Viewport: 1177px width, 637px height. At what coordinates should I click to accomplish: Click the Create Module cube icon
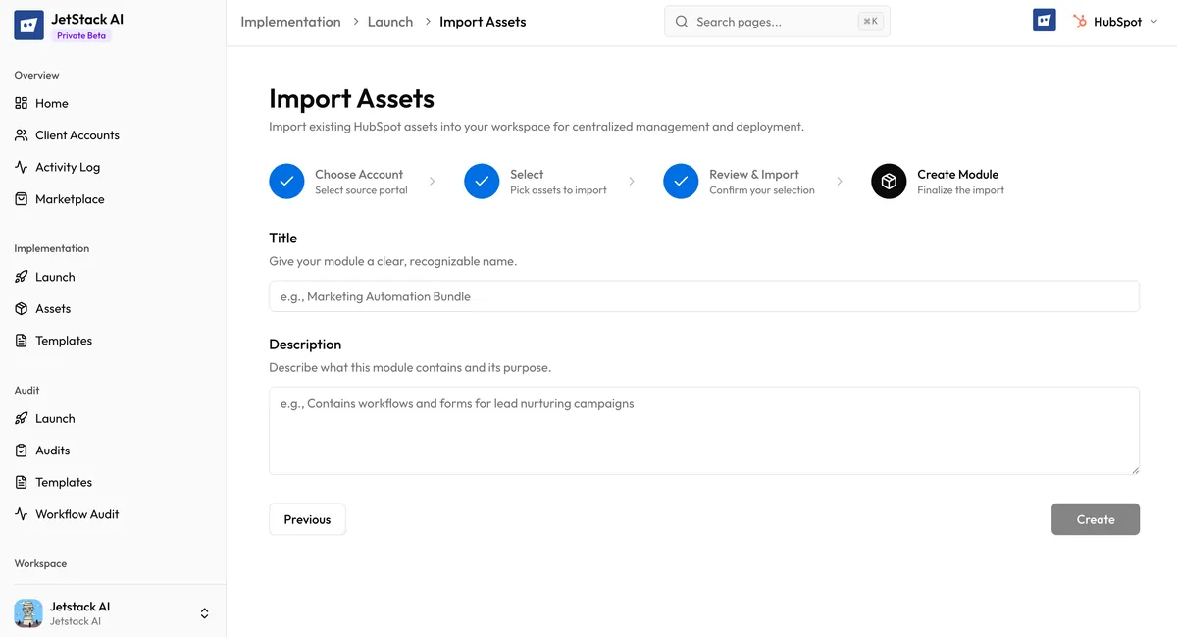click(888, 181)
